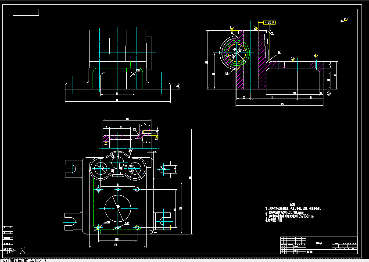Select the yellow geometric tolerance frame
Viewport: 369px width, 262px height.
click(x=269, y=22)
